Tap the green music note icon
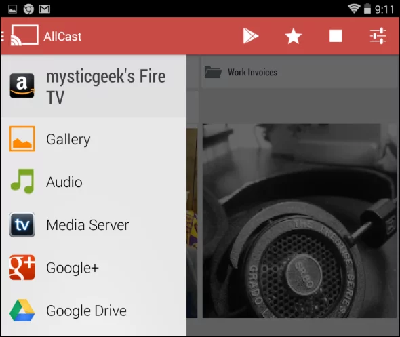This screenshot has width=400, height=337. click(22, 181)
